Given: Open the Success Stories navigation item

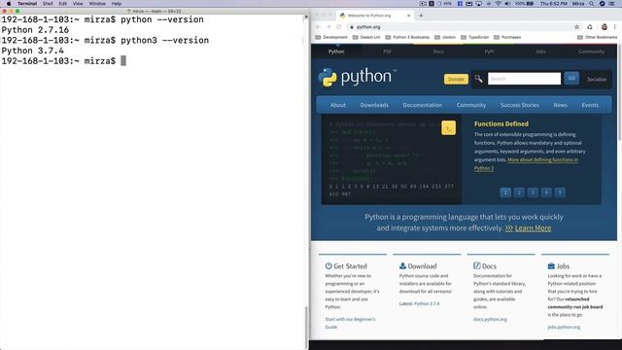Looking at the screenshot, I should pos(520,105).
